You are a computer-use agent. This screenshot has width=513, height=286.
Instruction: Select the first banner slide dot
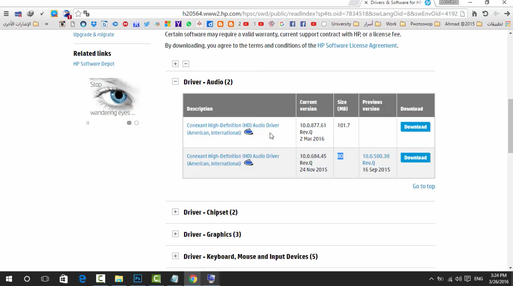pos(129,123)
